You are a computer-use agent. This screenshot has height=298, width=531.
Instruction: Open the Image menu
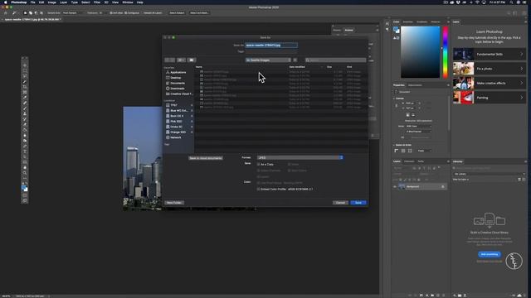tap(51, 2)
